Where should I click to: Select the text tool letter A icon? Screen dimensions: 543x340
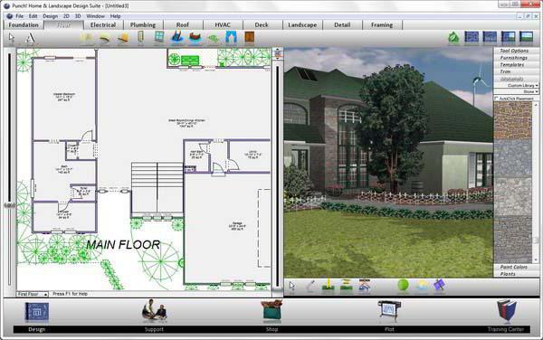point(31,37)
